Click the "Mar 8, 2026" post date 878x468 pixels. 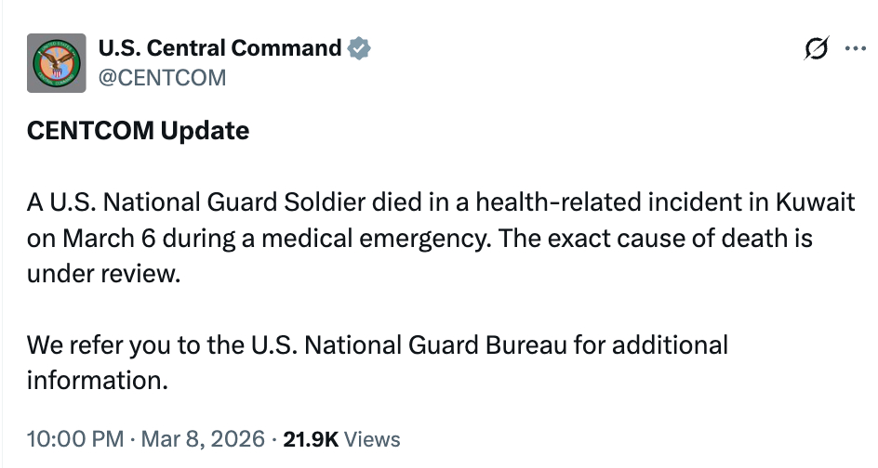tap(204, 437)
